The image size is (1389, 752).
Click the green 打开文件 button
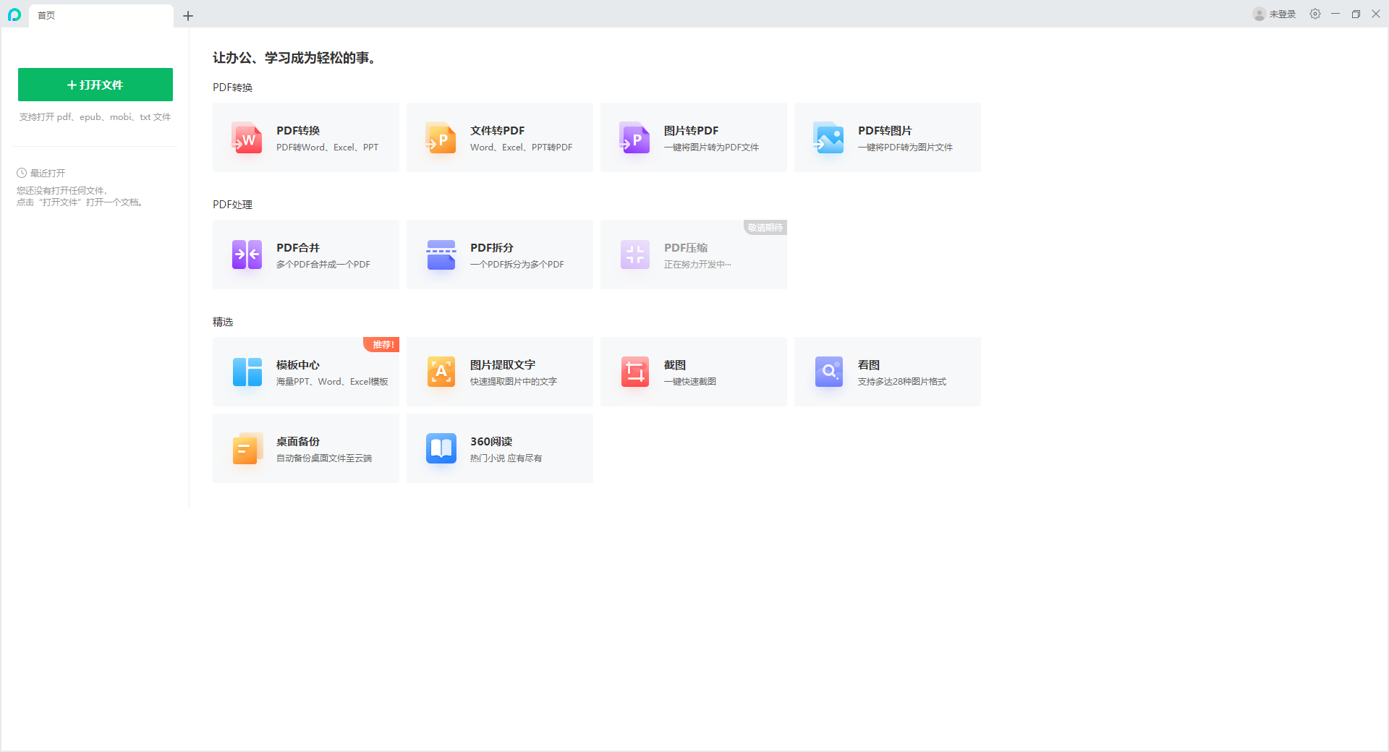pyautogui.click(x=95, y=85)
